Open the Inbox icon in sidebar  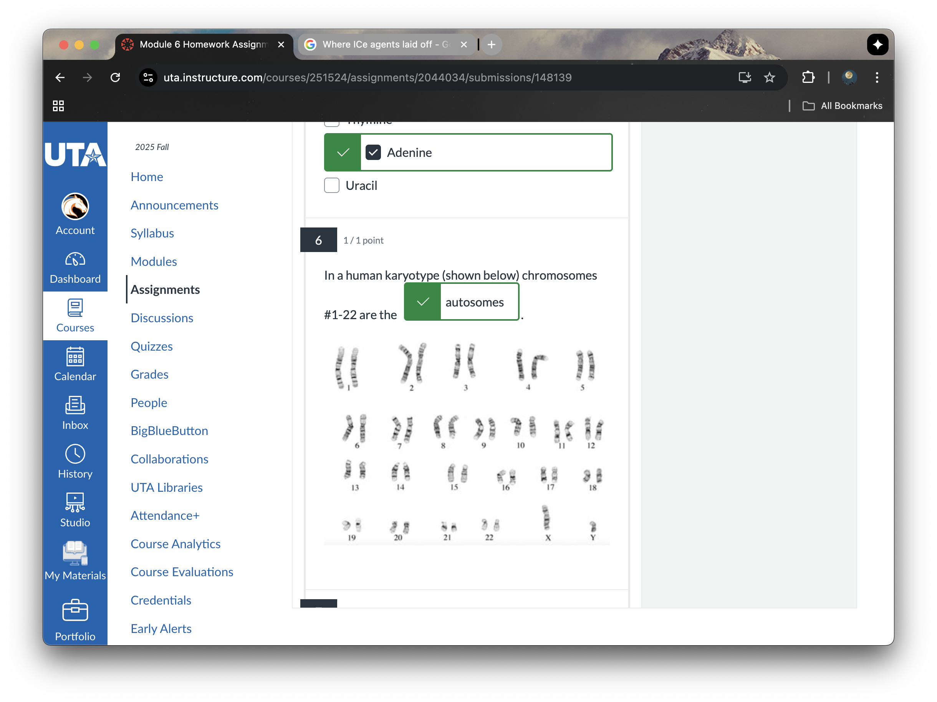[x=75, y=405]
